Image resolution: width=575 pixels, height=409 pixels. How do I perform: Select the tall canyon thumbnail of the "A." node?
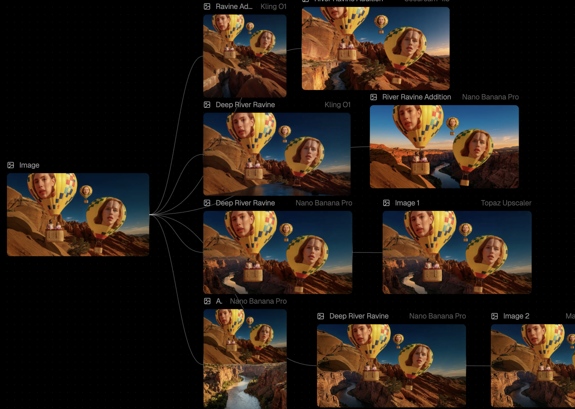point(245,359)
